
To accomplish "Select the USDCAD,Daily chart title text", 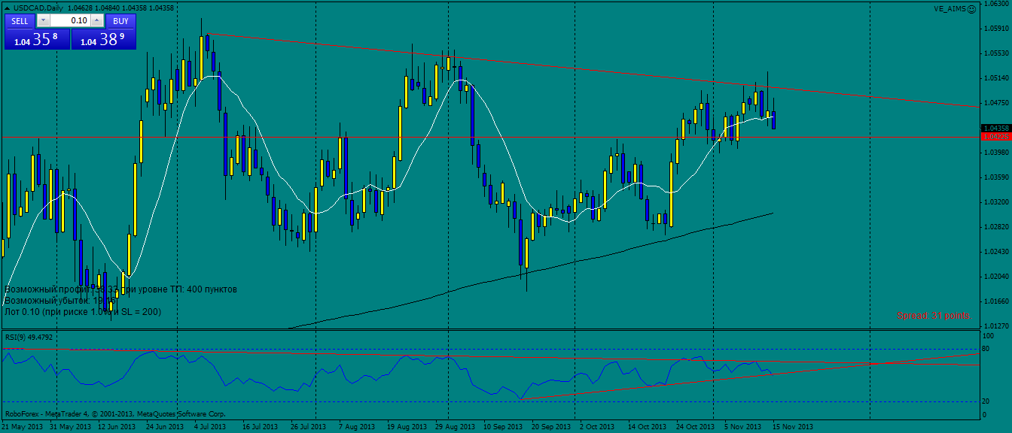I will pos(38,8).
